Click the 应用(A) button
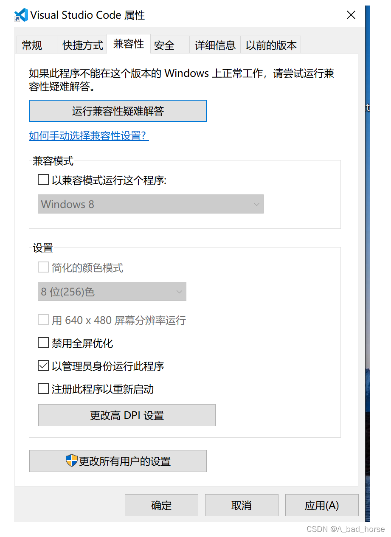391x537 pixels. (321, 505)
